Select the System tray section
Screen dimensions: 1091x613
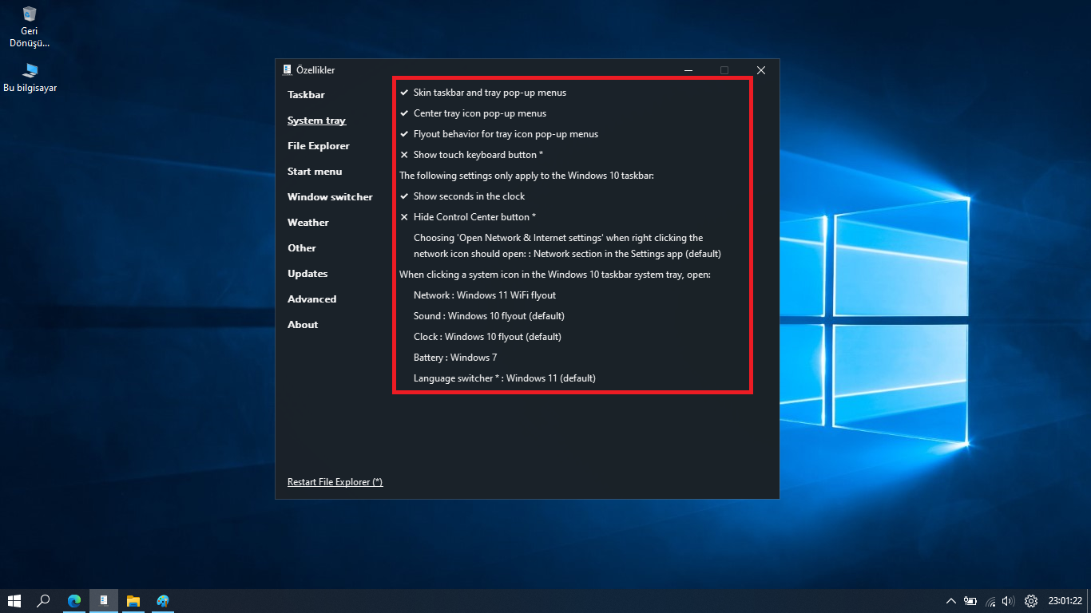316,121
